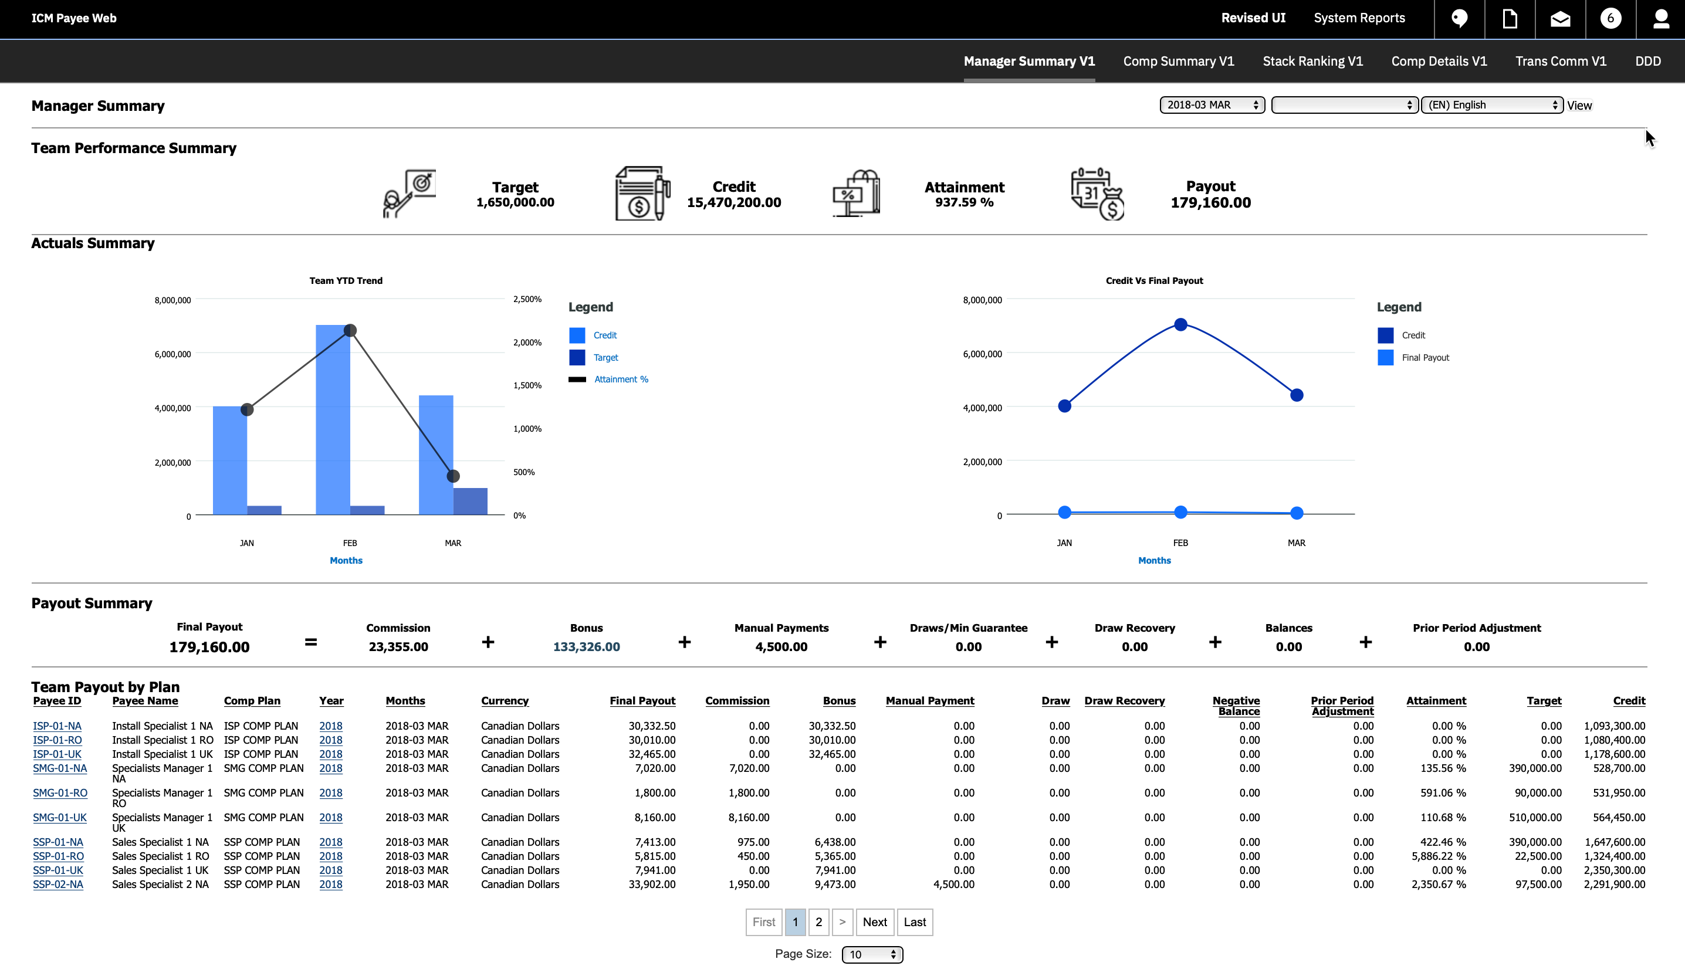Click the notification badge showing 6
This screenshot has height=976, width=1685.
[x=1610, y=19]
